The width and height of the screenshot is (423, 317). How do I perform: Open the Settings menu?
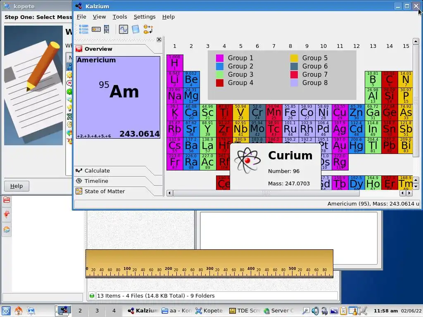point(145,17)
